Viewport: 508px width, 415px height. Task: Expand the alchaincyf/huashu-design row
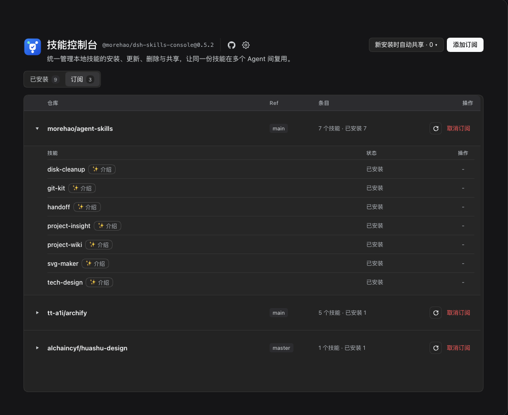tap(37, 348)
